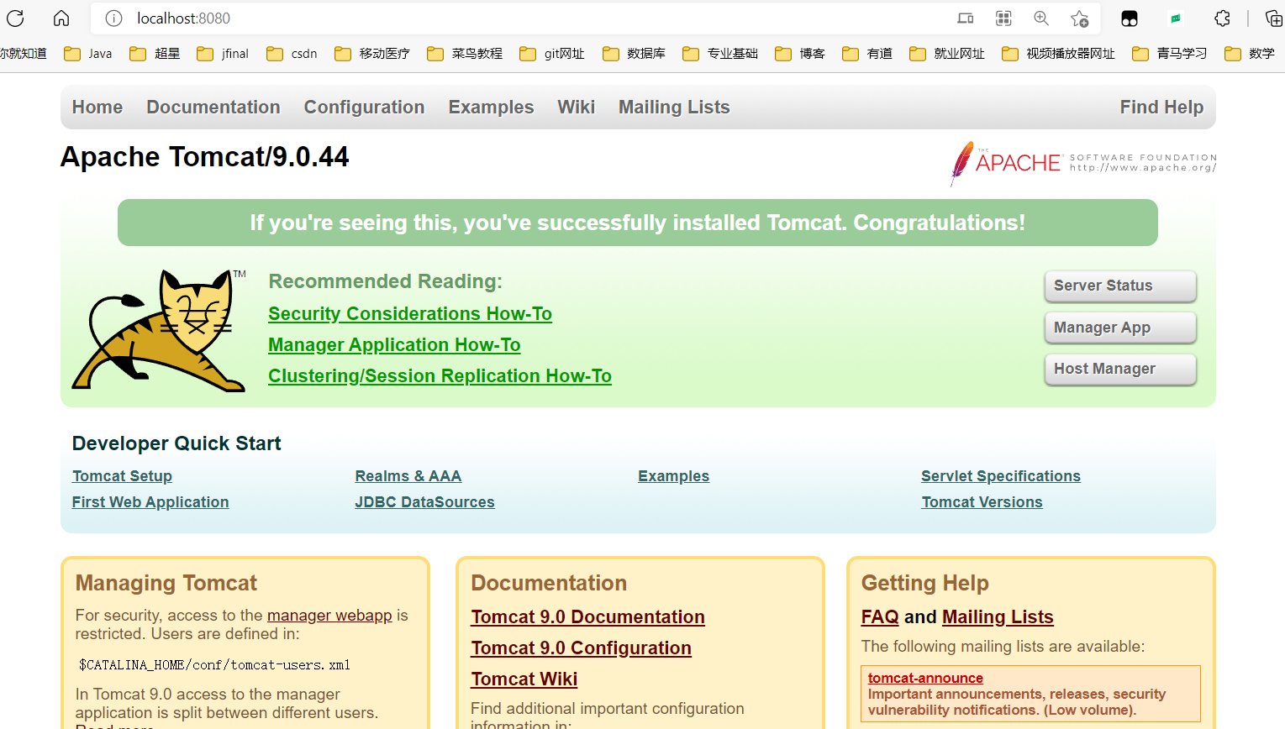
Task: Open Clustering/Session Replication How-To link
Action: (440, 376)
